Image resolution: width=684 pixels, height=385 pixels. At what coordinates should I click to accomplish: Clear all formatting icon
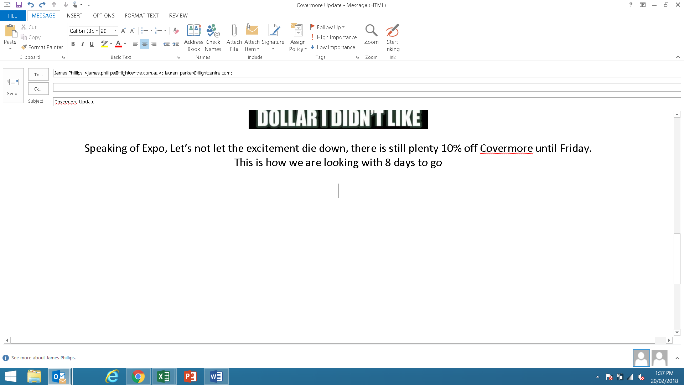[x=176, y=31]
